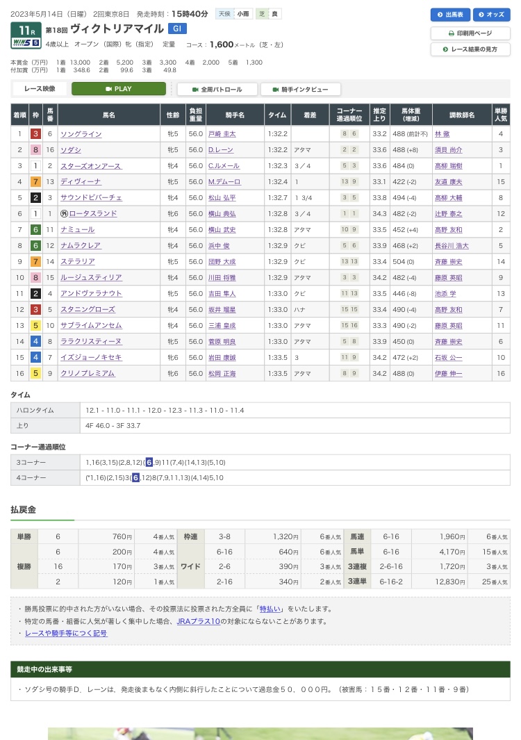The width and height of the screenshot is (521, 740).
Task: Open trainer link 林 徹
Action: coord(443,134)
